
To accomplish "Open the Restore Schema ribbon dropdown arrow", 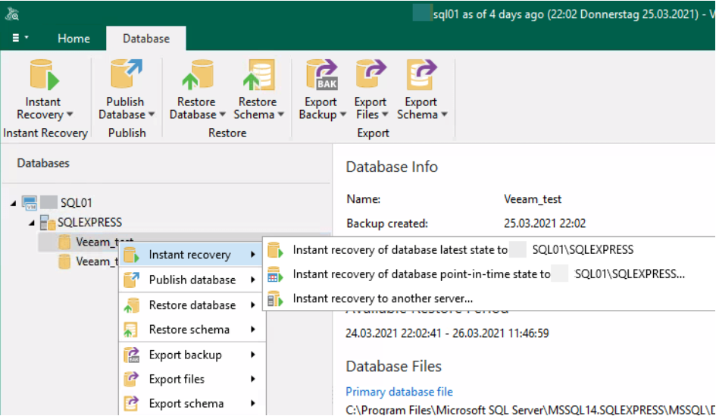I will pos(281,114).
